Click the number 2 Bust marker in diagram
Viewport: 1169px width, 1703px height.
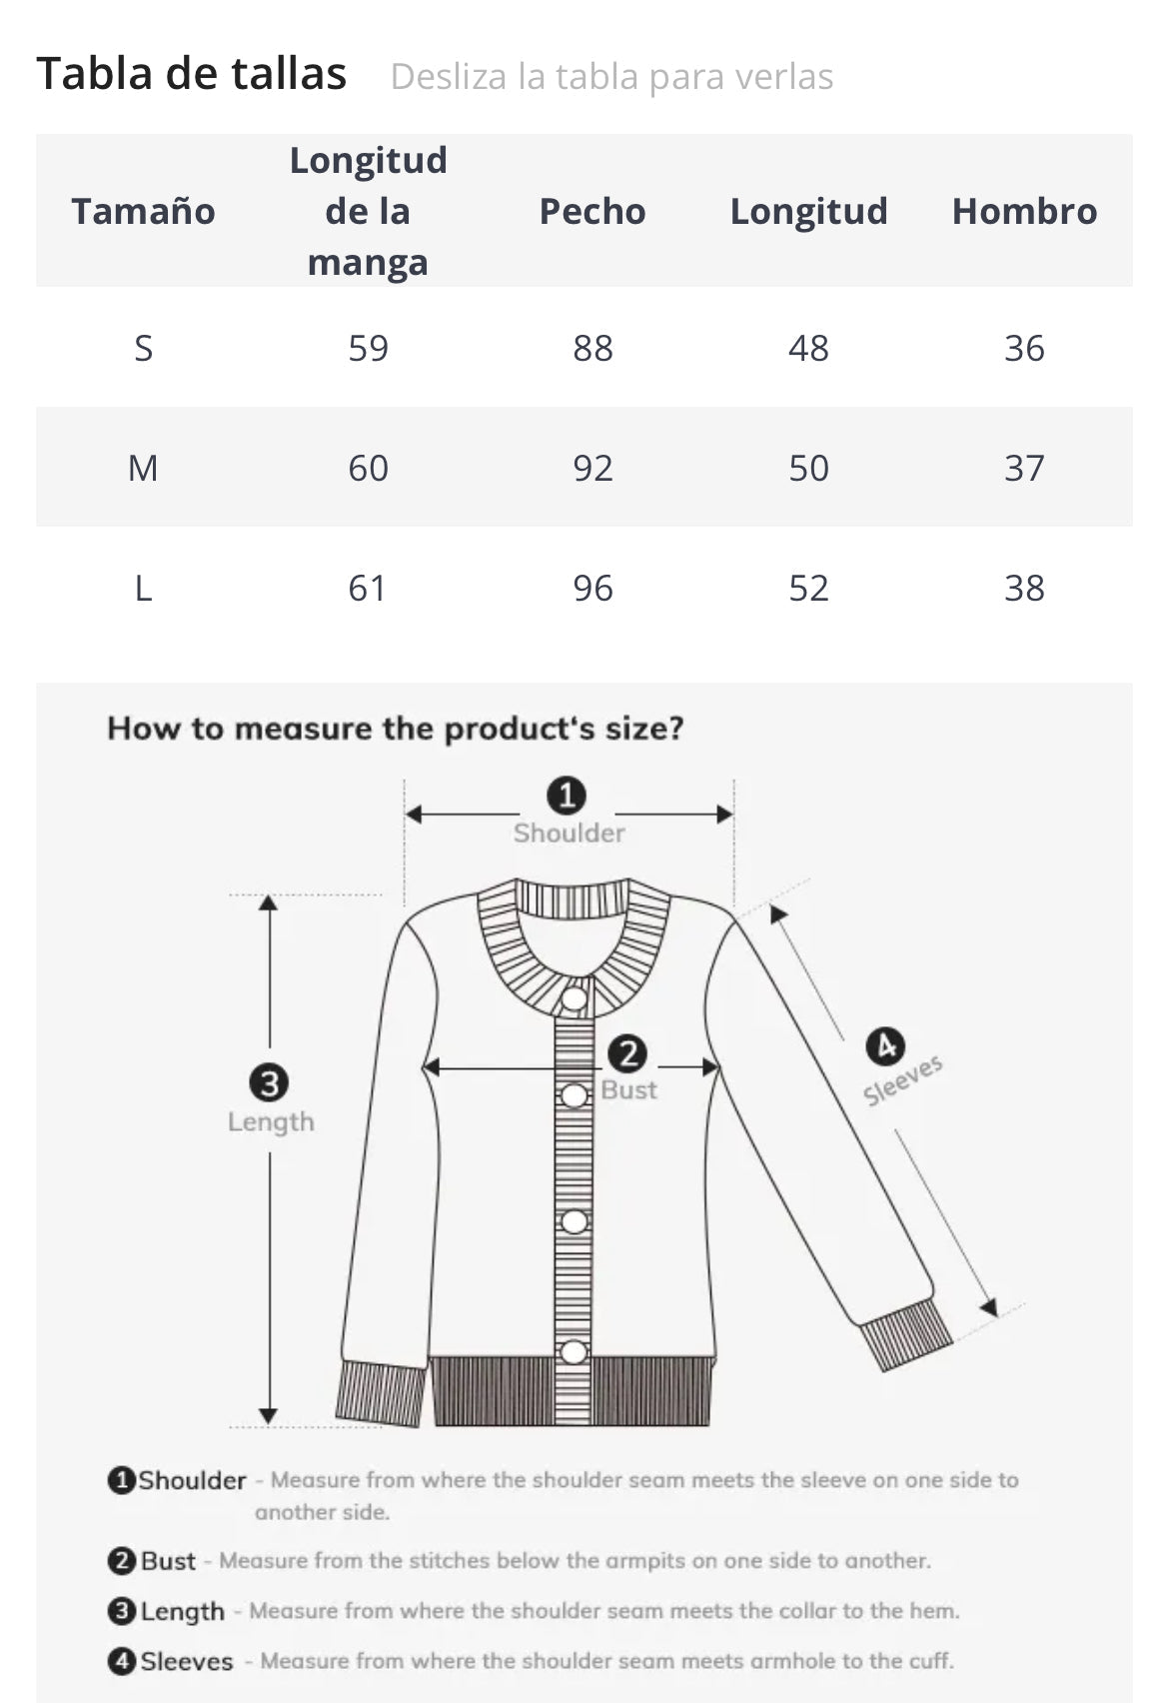pyautogui.click(x=627, y=1053)
